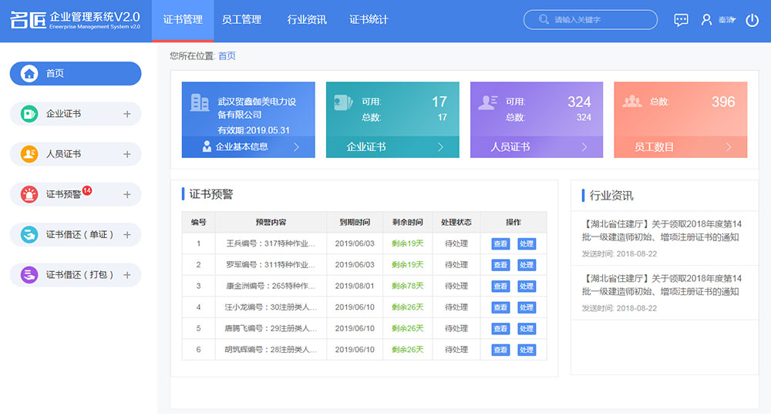Click the keyword search input field
The width and height of the screenshot is (771, 416).
pos(598,20)
